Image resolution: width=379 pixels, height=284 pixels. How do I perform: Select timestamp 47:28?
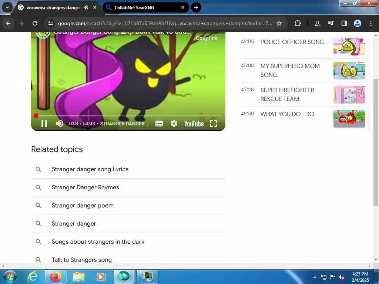247,89
